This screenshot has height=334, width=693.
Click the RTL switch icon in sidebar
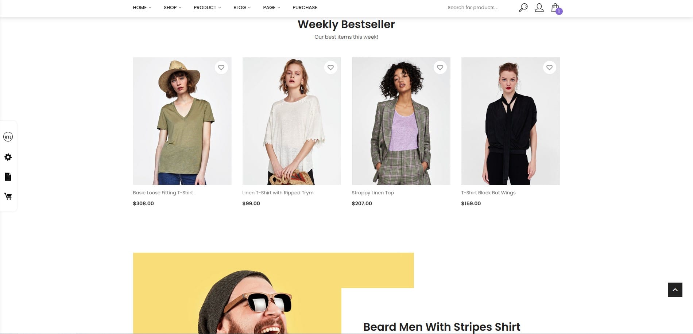(8, 137)
